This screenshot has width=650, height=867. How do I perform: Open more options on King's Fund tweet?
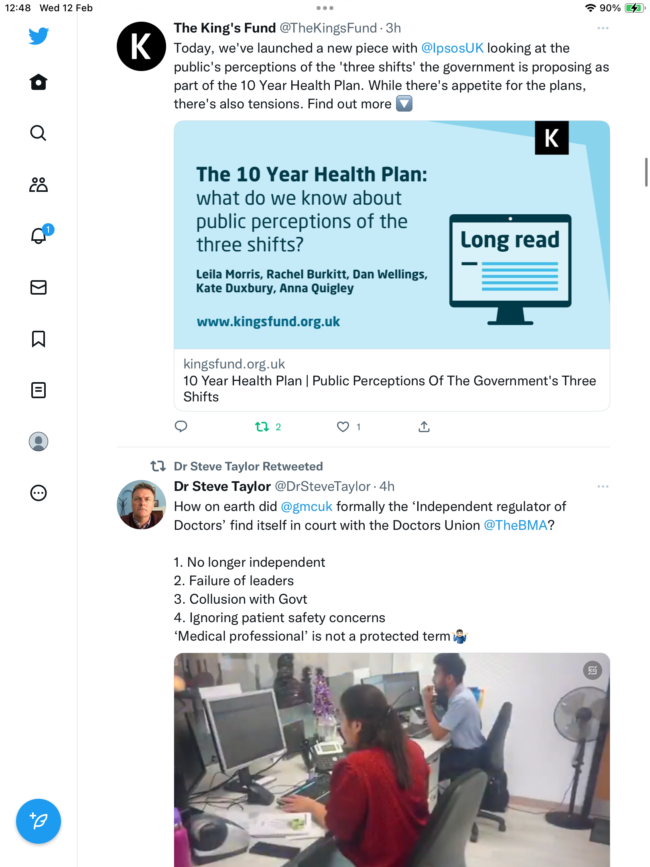click(603, 28)
